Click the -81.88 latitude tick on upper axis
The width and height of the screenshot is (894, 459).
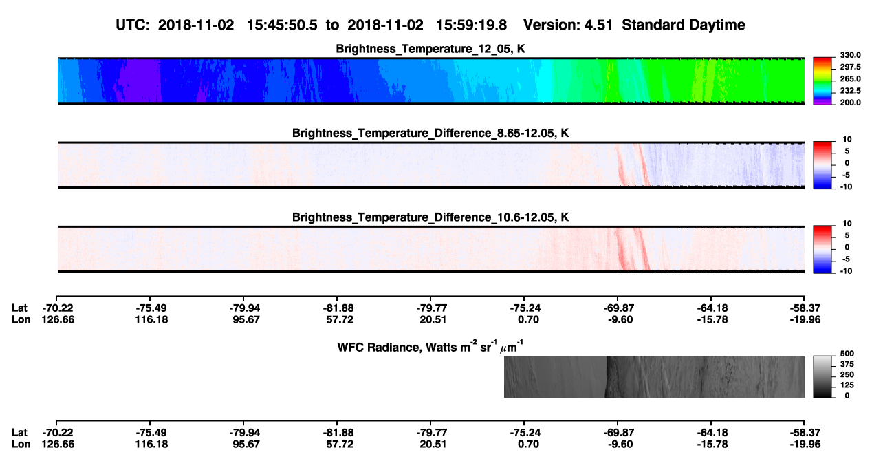pyautogui.click(x=337, y=308)
